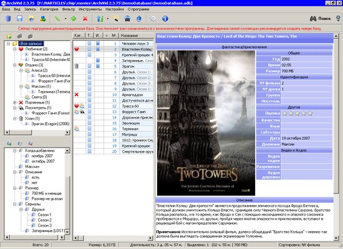Open the Категория menu
This screenshot has height=249, width=343.
pyautogui.click(x=49, y=9)
